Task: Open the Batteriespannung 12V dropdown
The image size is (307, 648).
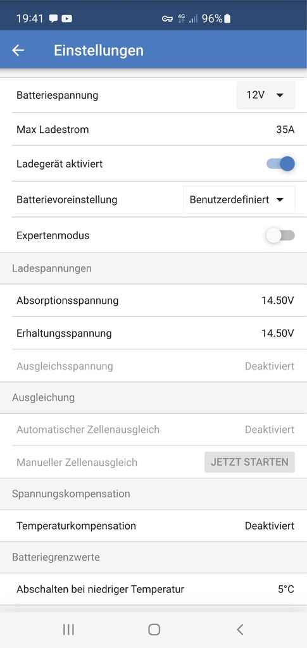Action: click(266, 95)
